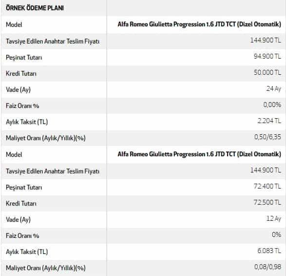
Task: Click the ÖRNEK ÖDEME PLANI table header
Action: point(35,8)
